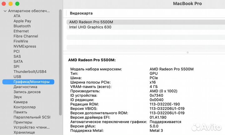Open the Диагностика entry
Image resolution: width=225 pixels, height=135 pixels.
pos(25,87)
